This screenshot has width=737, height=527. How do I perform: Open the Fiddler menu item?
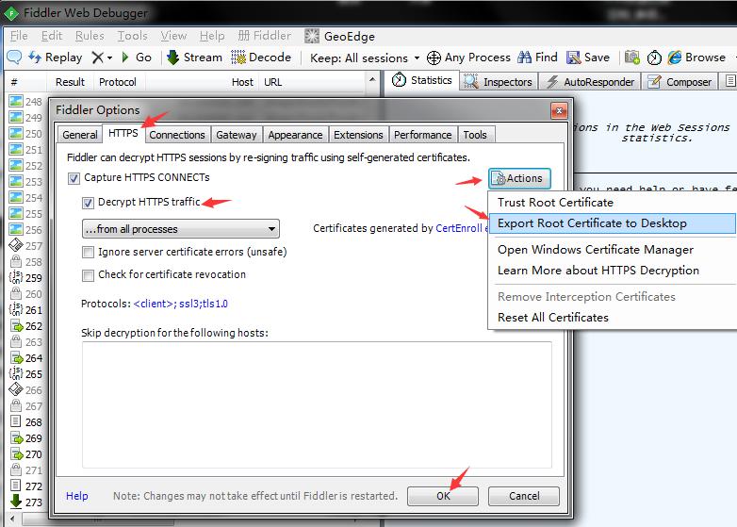tap(265, 36)
